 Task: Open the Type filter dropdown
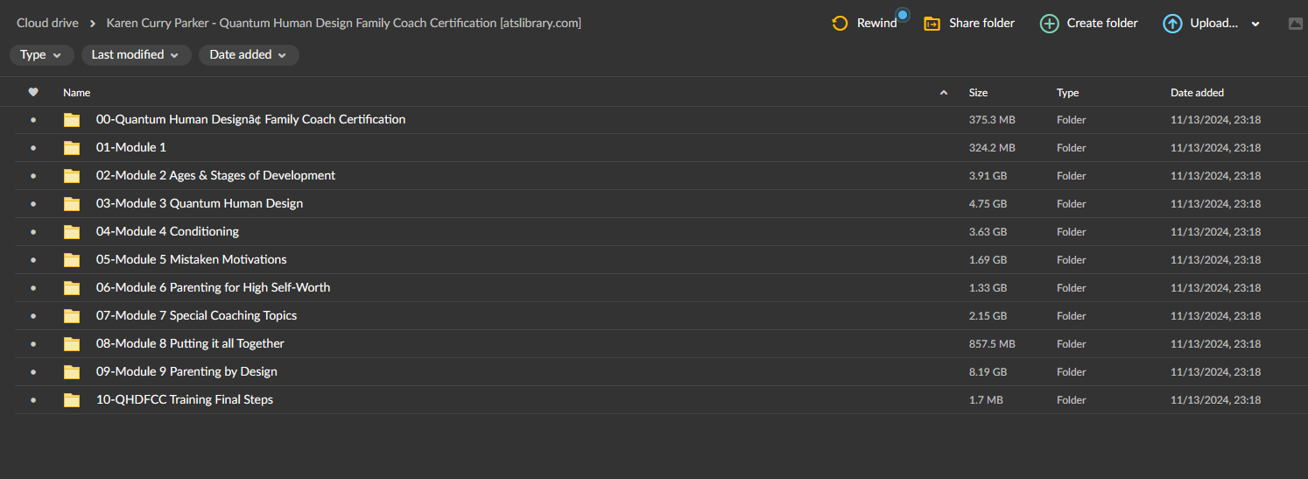[x=42, y=54]
